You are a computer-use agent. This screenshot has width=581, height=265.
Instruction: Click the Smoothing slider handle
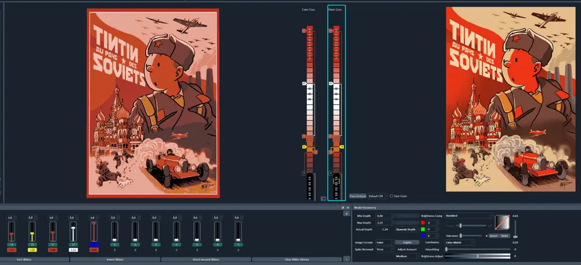(446, 249)
